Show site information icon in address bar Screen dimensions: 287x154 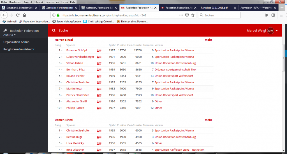(x=54, y=15)
